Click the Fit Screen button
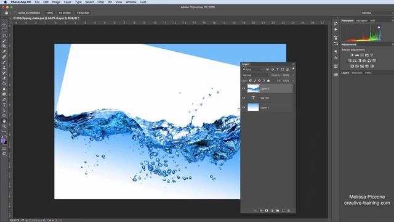This screenshot has height=222, width=394. (x=65, y=13)
